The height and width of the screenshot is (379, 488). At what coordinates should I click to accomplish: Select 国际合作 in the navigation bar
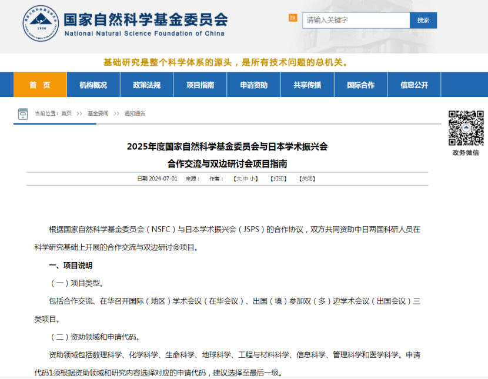[x=360, y=85]
